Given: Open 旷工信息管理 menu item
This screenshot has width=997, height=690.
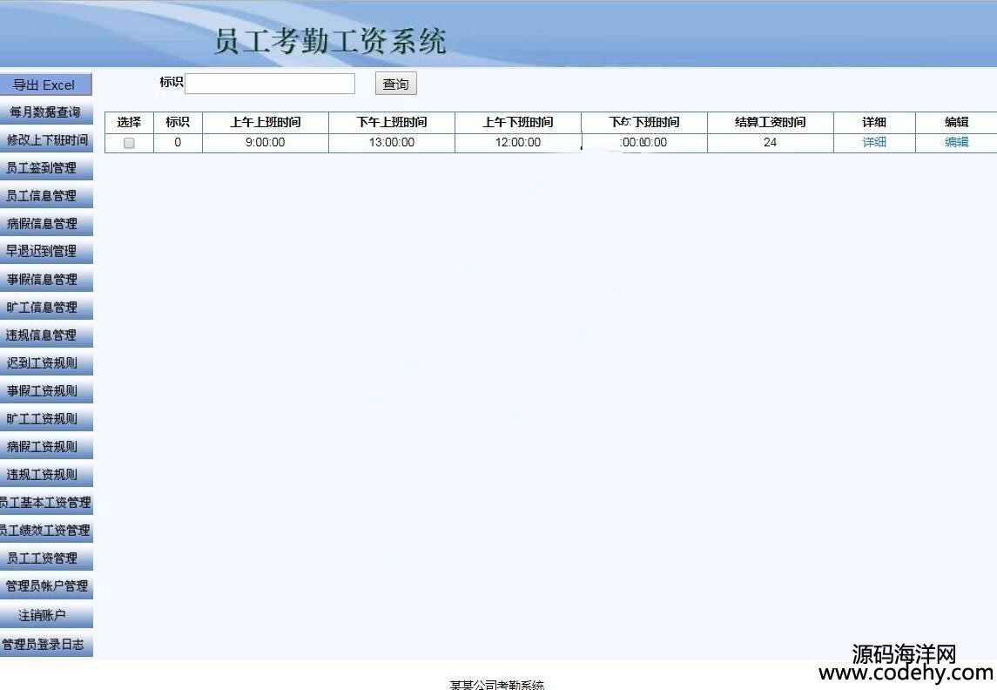Looking at the screenshot, I should [x=46, y=308].
